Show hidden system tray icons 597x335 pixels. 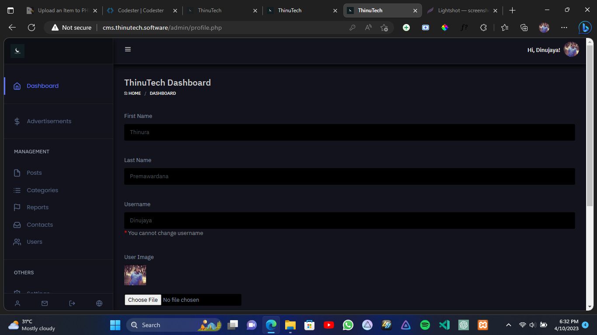click(508, 325)
